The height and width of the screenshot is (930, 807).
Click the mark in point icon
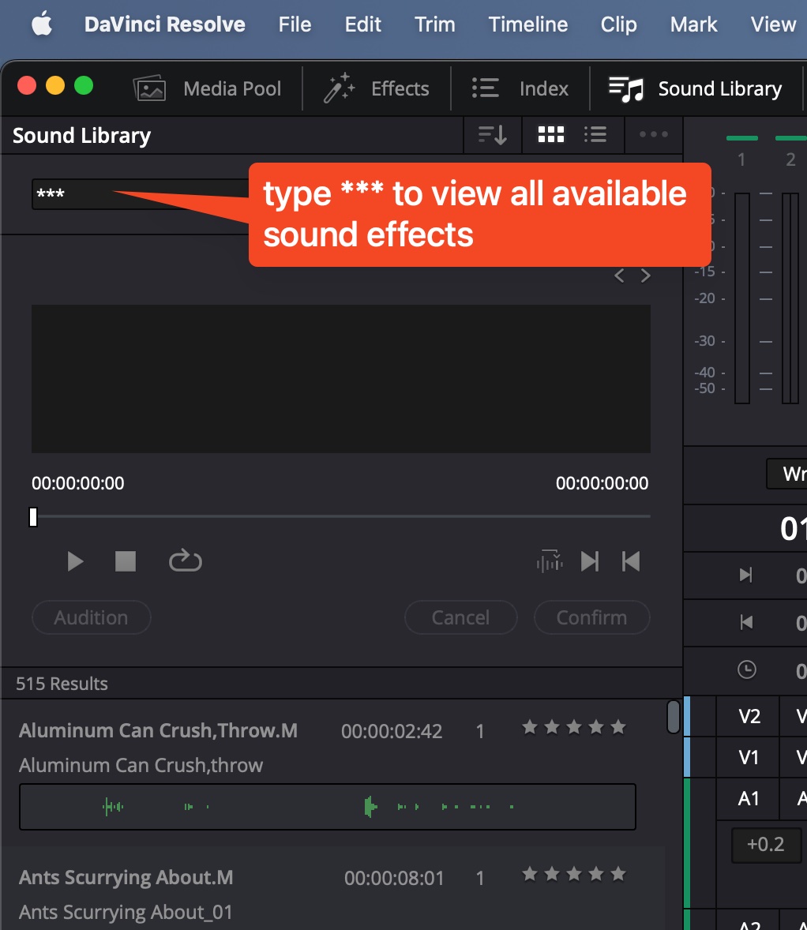tap(590, 561)
